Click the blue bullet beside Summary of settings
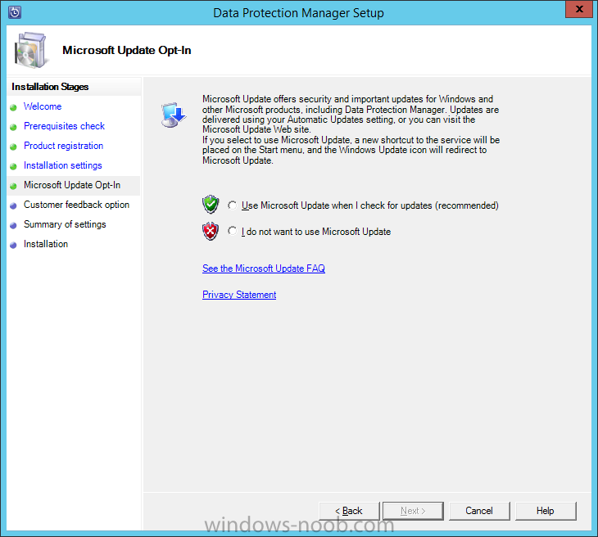 pyautogui.click(x=13, y=225)
